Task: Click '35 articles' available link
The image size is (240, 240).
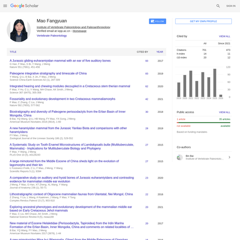Action: 225,119
